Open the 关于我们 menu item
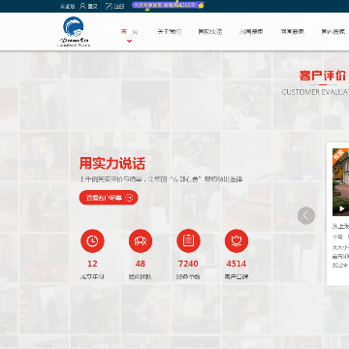 click(170, 32)
